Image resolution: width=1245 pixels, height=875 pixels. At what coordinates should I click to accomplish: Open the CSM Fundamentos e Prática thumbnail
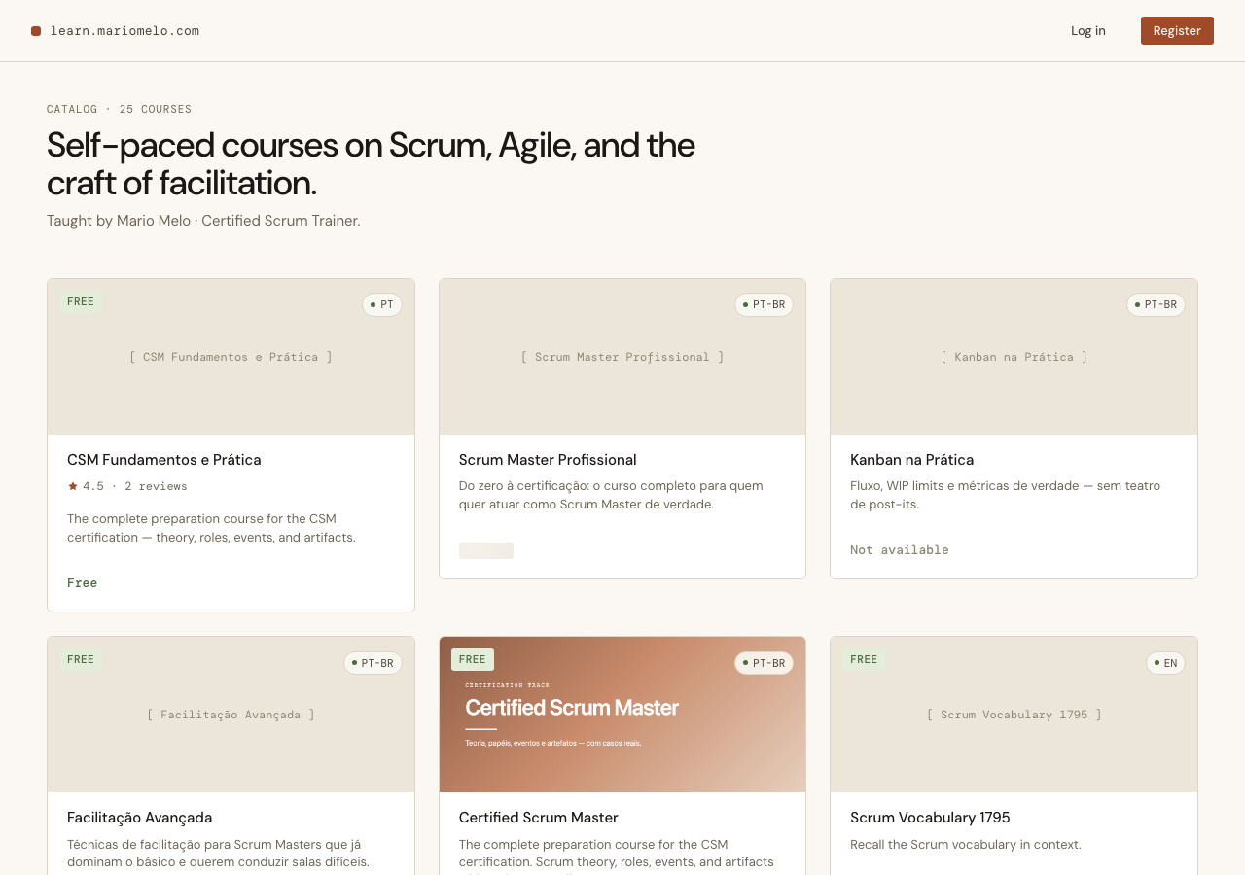point(231,357)
